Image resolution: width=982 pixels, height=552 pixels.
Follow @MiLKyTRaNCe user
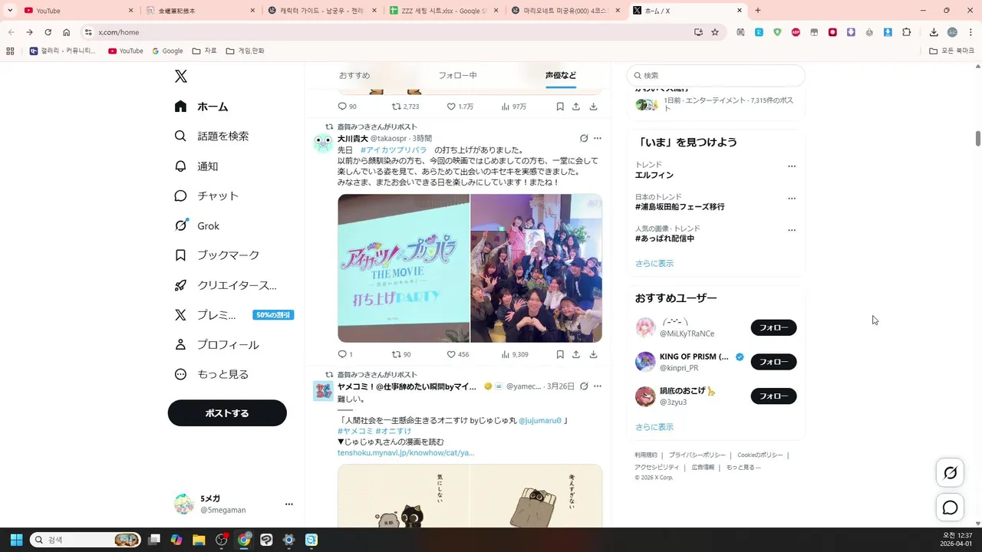[x=773, y=327]
